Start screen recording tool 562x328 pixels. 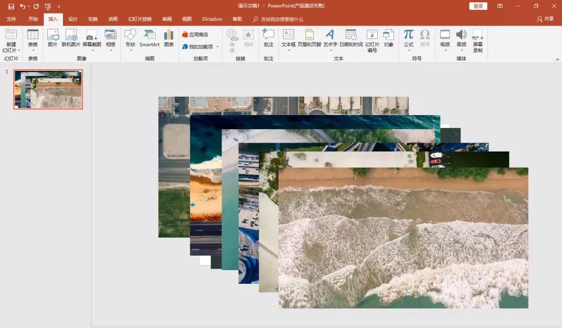[477, 41]
